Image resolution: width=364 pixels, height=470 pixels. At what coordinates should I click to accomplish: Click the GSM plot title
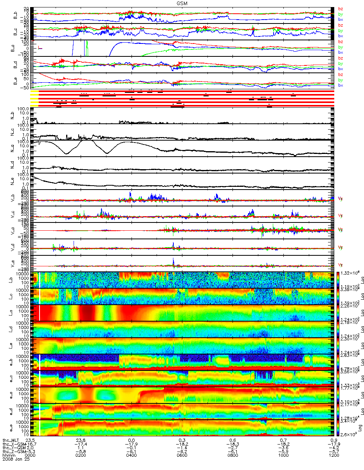182,3
